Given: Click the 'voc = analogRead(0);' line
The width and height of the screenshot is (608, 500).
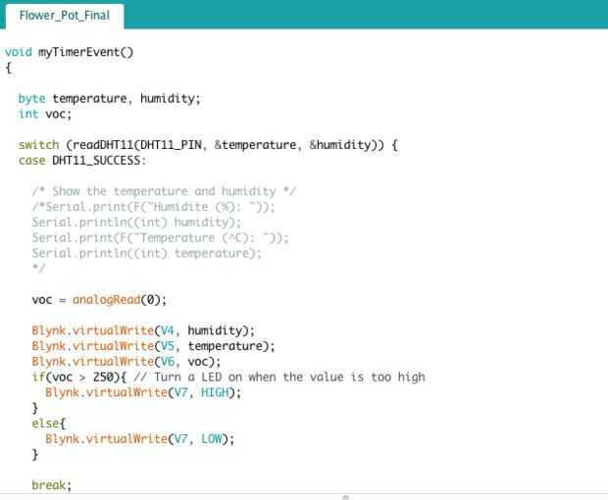Looking at the screenshot, I should [99, 300].
